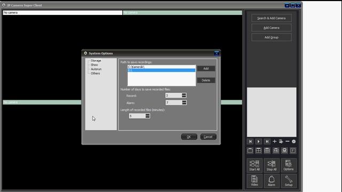Open the Setup wrench icon
The image size is (342, 192).
(289, 181)
